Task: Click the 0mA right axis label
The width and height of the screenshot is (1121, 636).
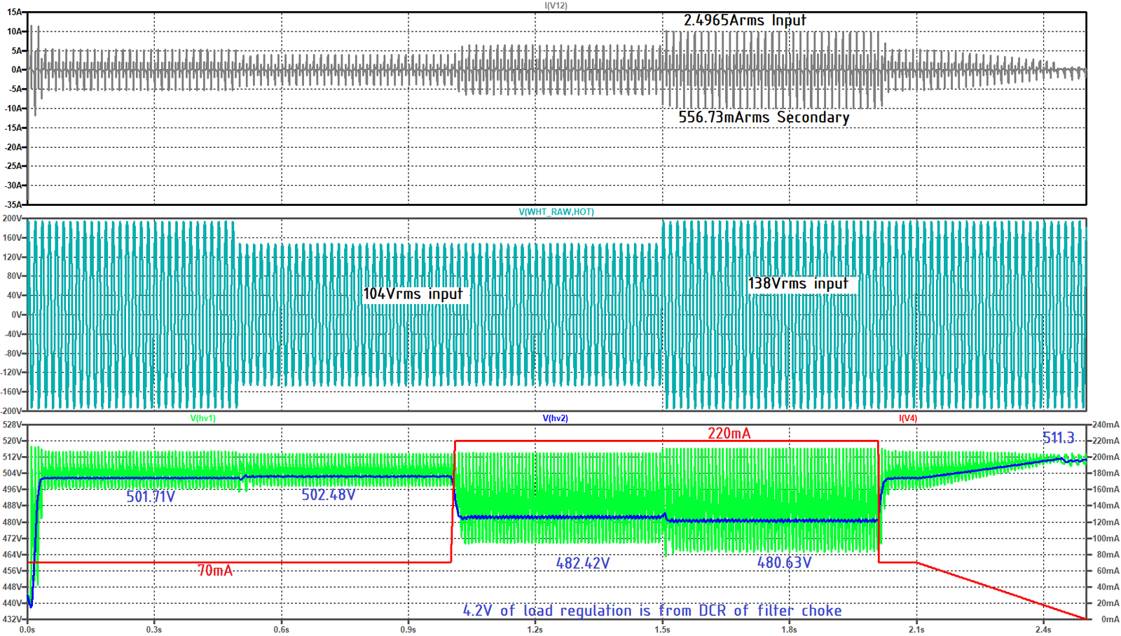Action: 1110,619
